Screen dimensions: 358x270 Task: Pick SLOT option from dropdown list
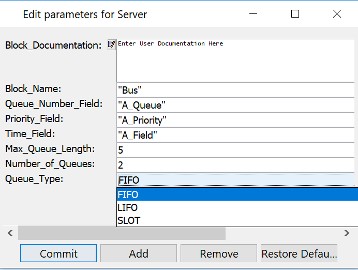pyautogui.click(x=237, y=220)
